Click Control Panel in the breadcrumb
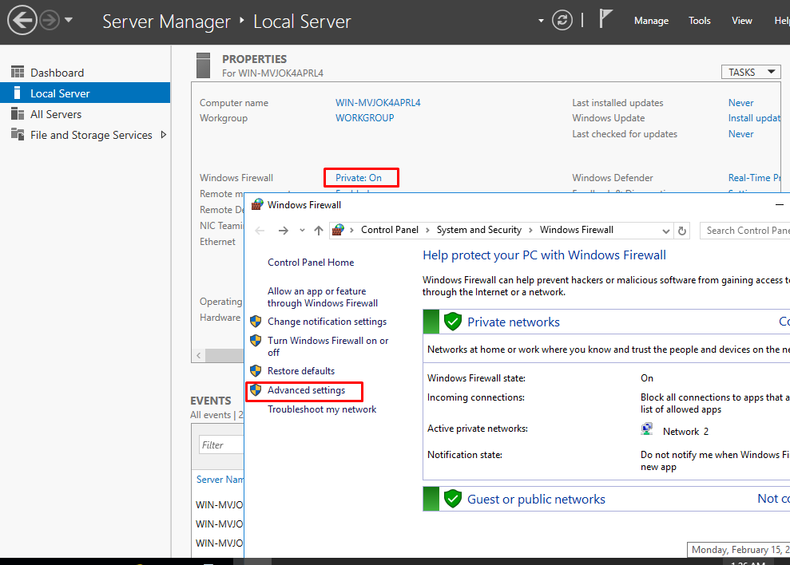 (x=390, y=230)
